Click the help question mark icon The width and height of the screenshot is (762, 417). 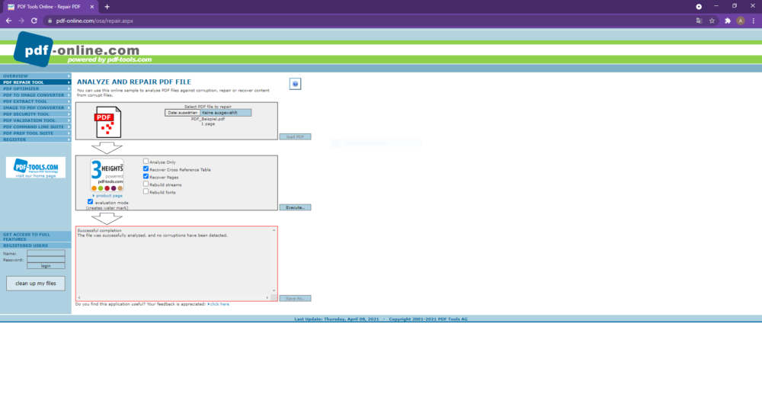(295, 84)
